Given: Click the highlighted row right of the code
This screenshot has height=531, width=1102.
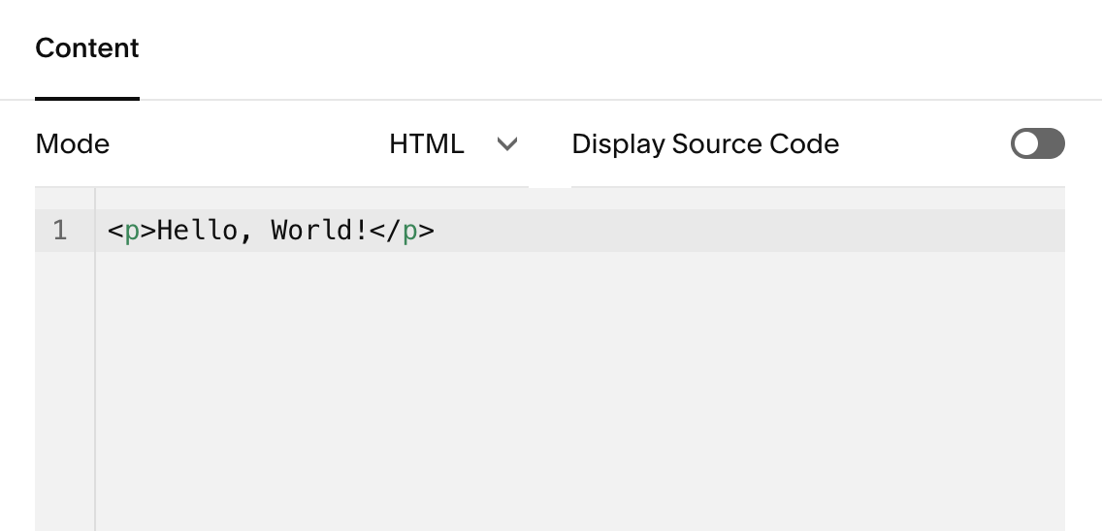Looking at the screenshot, I should coord(750,231).
